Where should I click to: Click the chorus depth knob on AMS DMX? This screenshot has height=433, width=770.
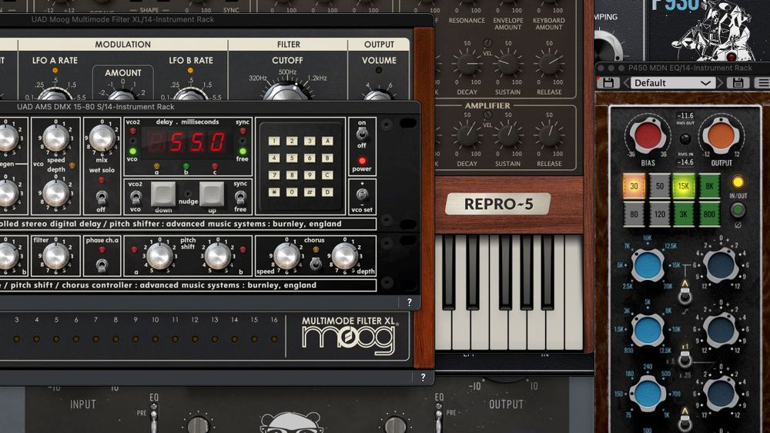(345, 256)
